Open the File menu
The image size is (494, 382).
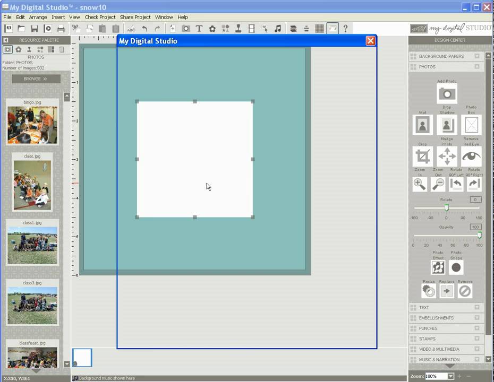coord(7,18)
